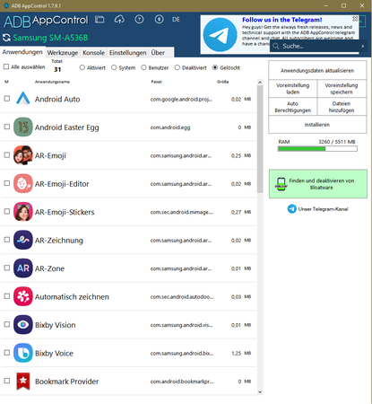Open the file manager icon in header

(99, 20)
